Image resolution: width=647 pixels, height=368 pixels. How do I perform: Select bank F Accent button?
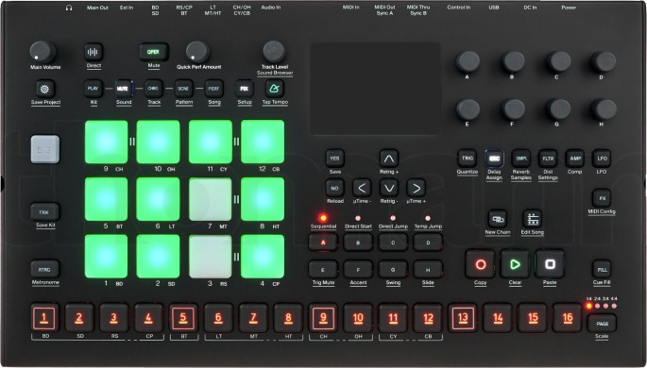[358, 270]
